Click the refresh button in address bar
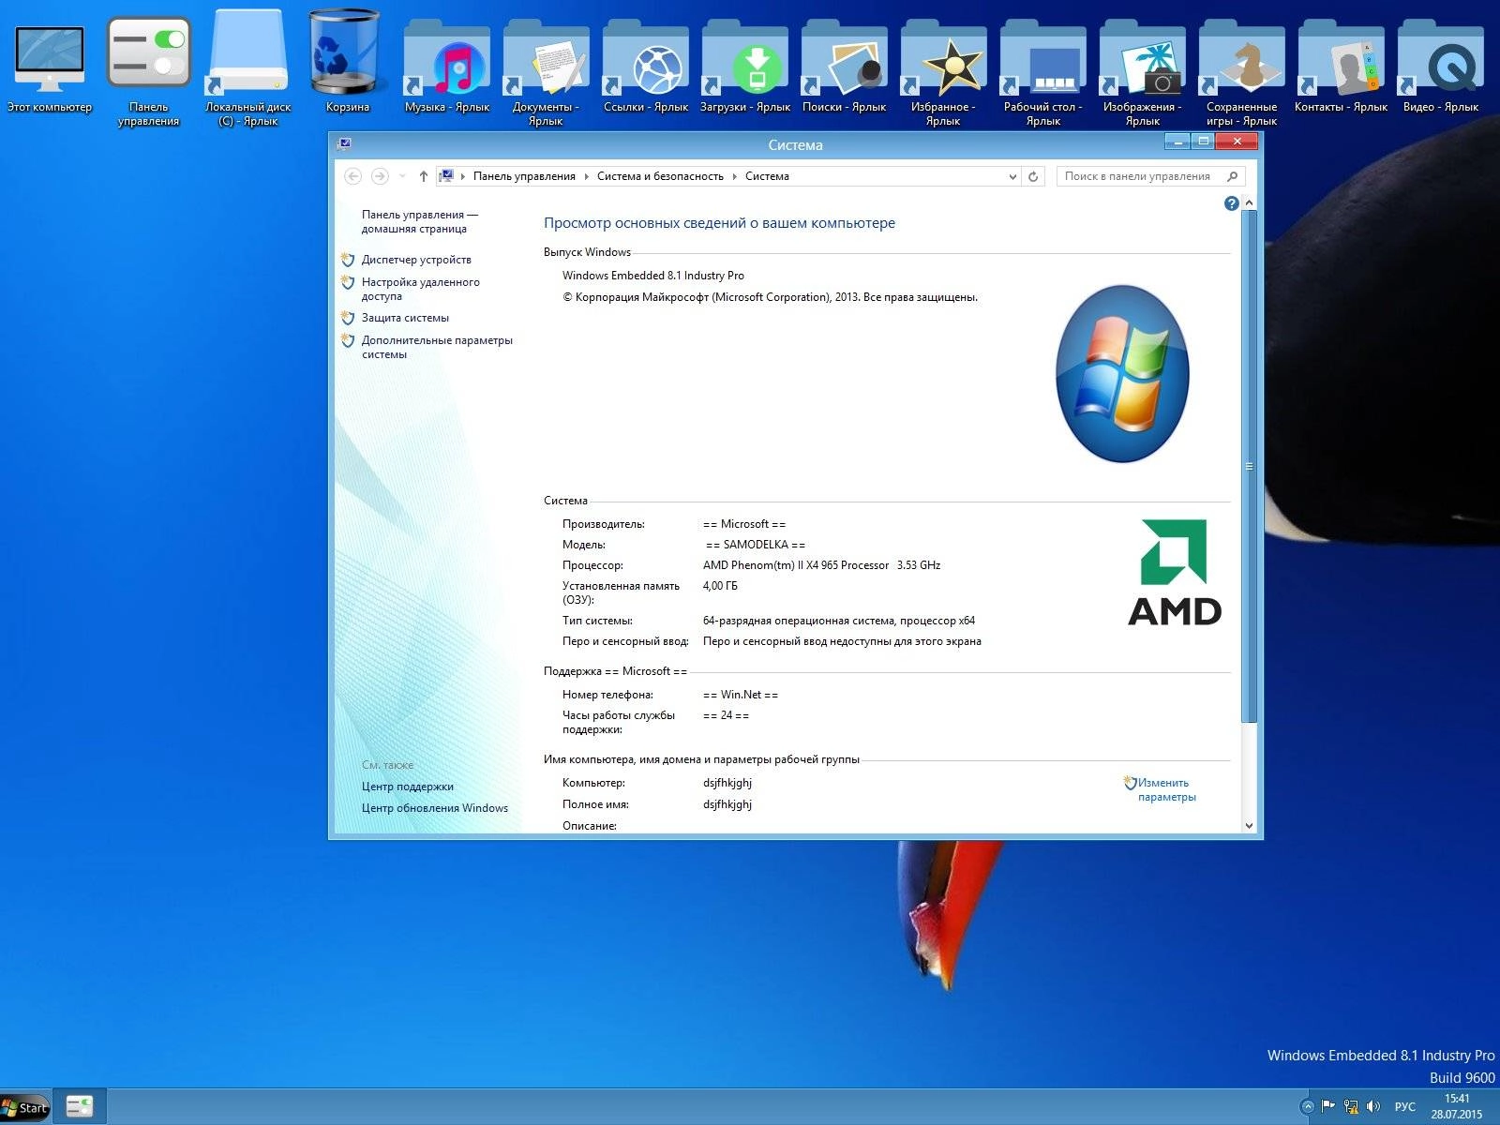 click(1033, 176)
